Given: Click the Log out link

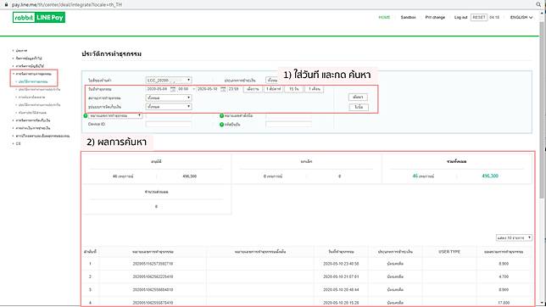Looking at the screenshot, I should tap(460, 17).
